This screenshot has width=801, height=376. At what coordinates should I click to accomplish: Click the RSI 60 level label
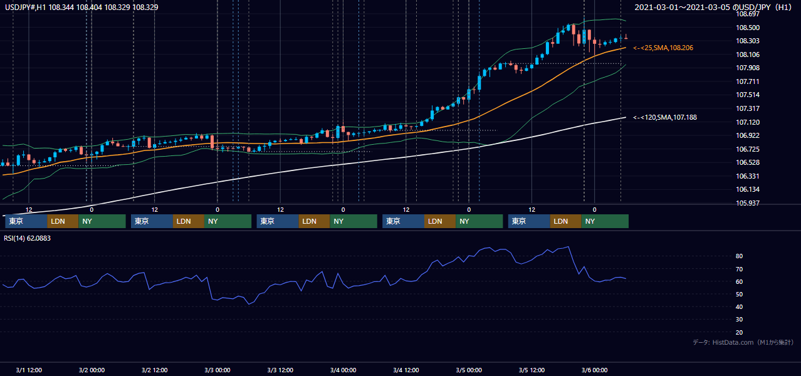[740, 281]
